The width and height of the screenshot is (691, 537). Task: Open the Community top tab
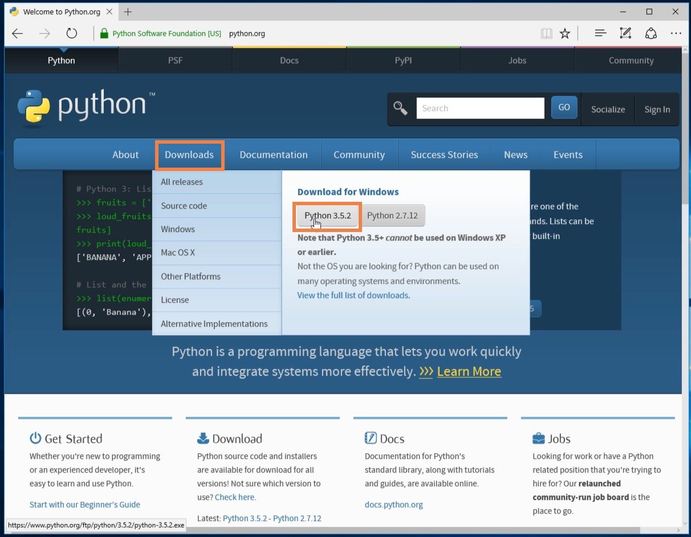click(631, 60)
